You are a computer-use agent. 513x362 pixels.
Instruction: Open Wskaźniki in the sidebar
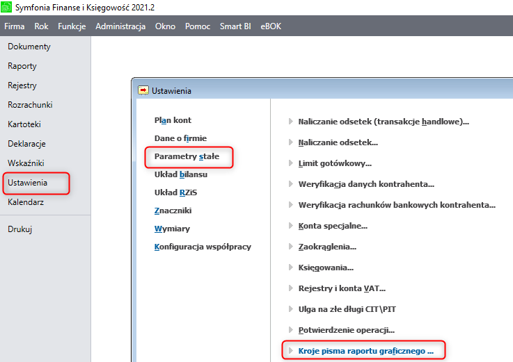pos(26,163)
